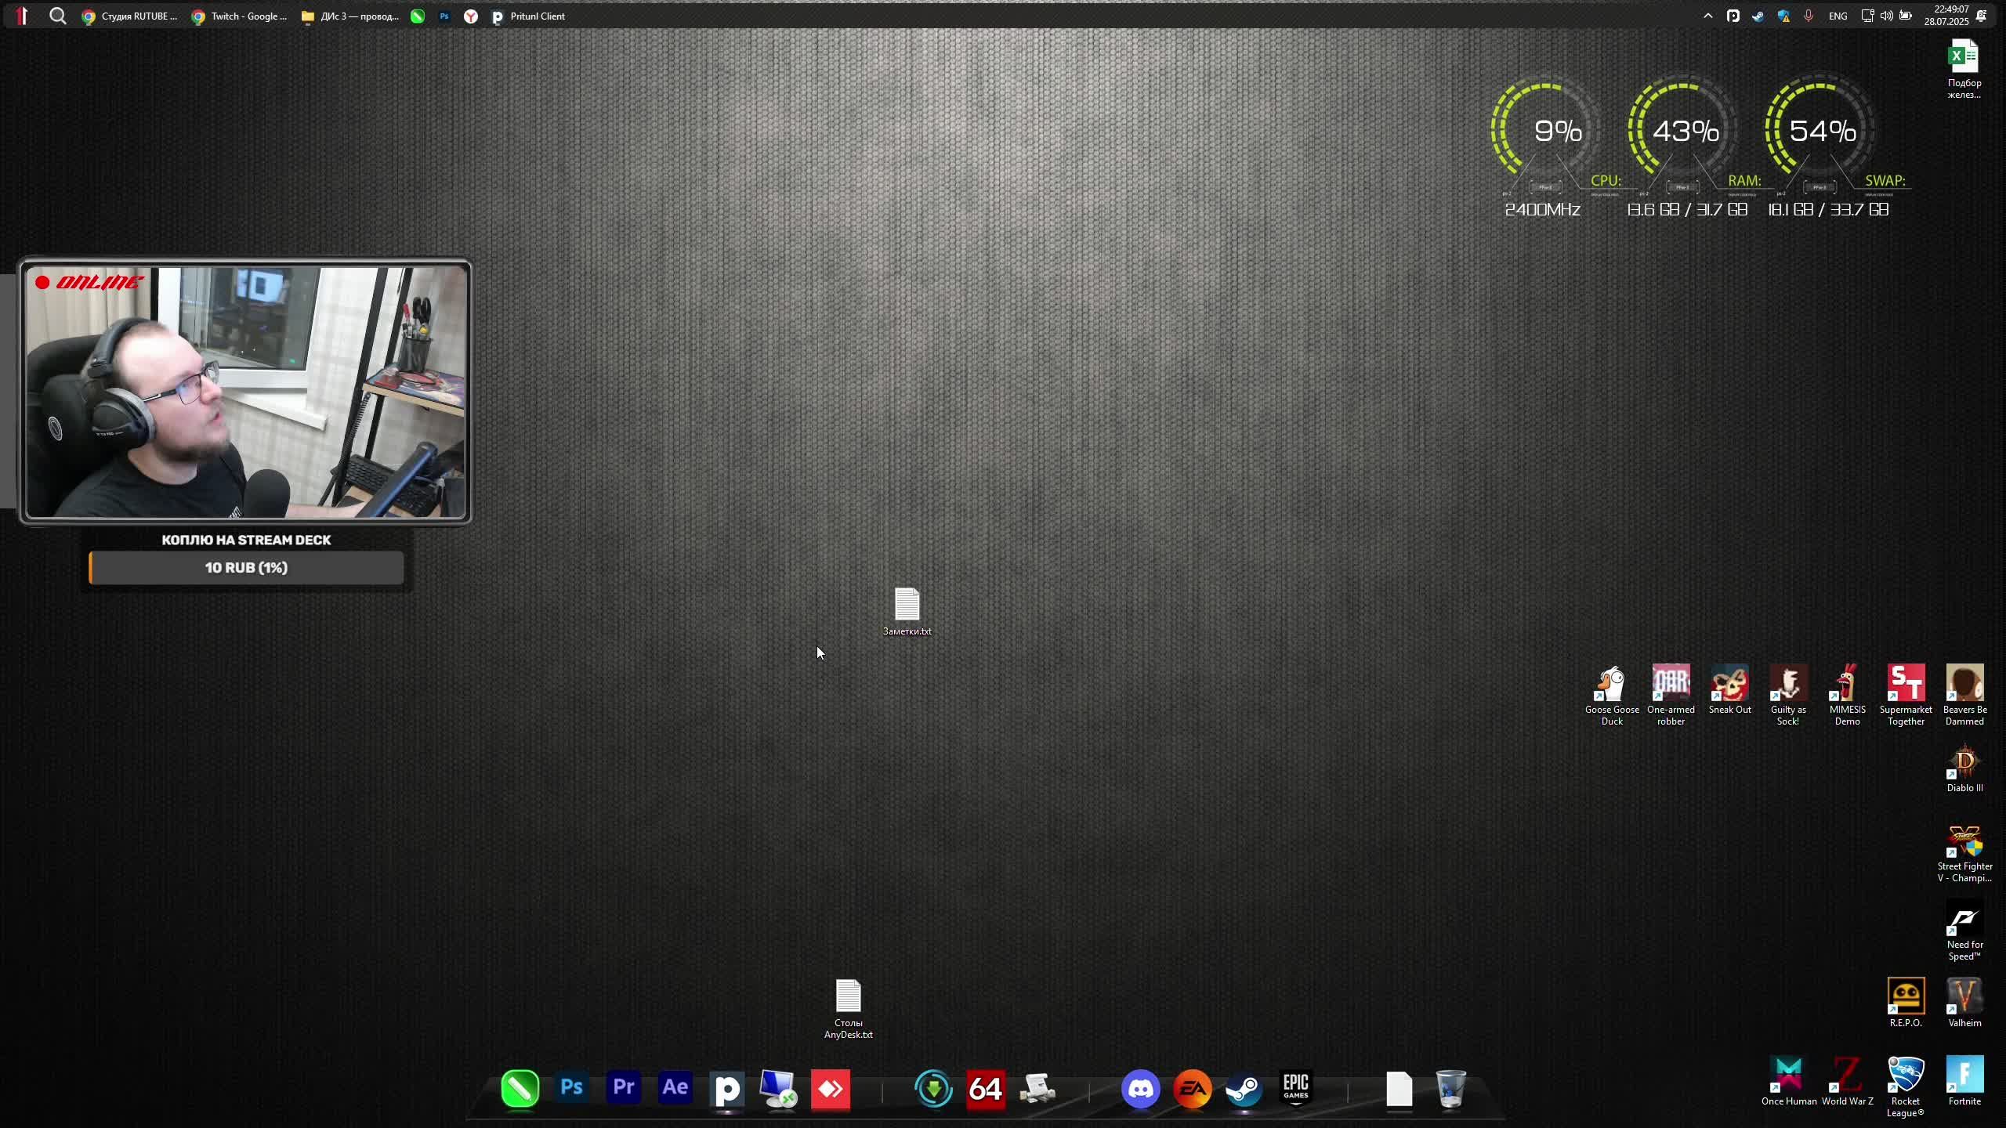Open the Epic Games launcher
The image size is (2006, 1128).
[x=1295, y=1088]
